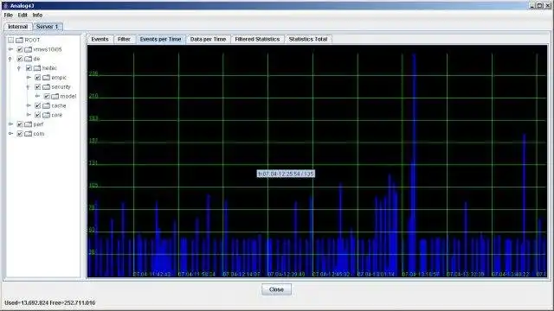This screenshot has width=554, height=311.
Task: Maximize the Analog4J window
Action: tap(539, 6)
